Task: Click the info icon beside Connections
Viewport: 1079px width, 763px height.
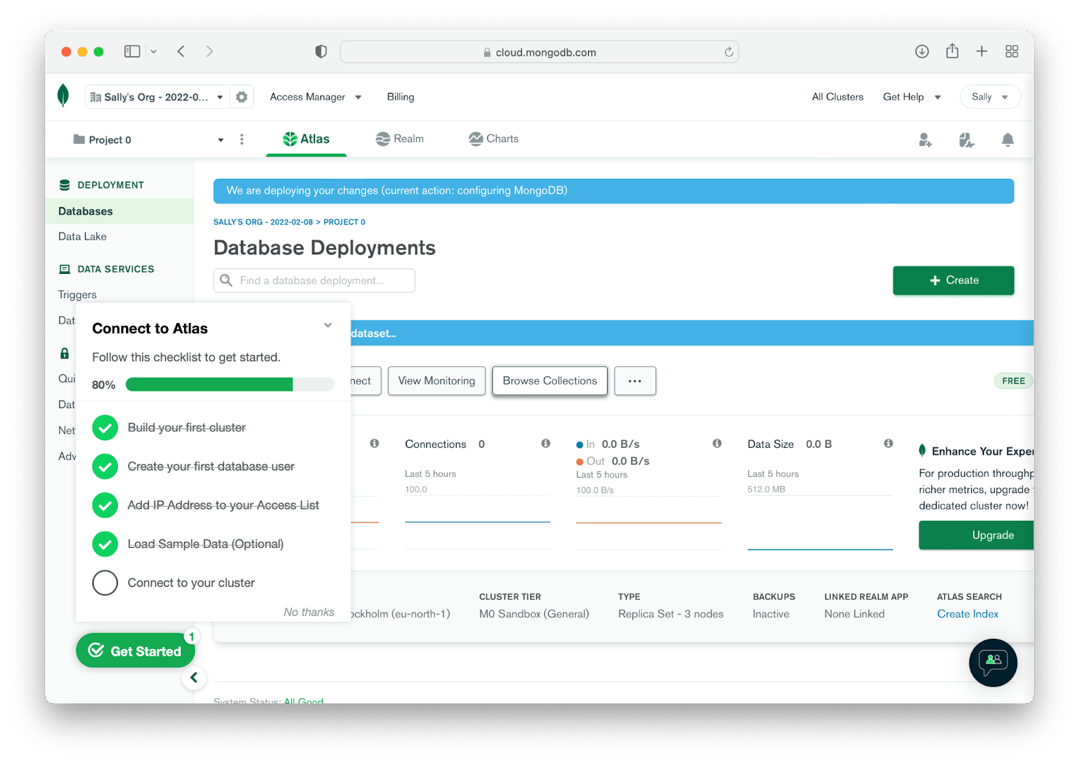Action: point(546,443)
